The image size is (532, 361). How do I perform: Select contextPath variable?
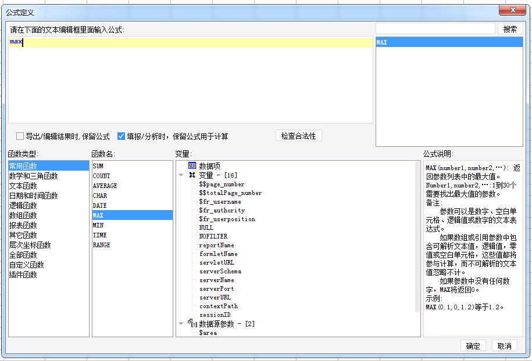[219, 306]
